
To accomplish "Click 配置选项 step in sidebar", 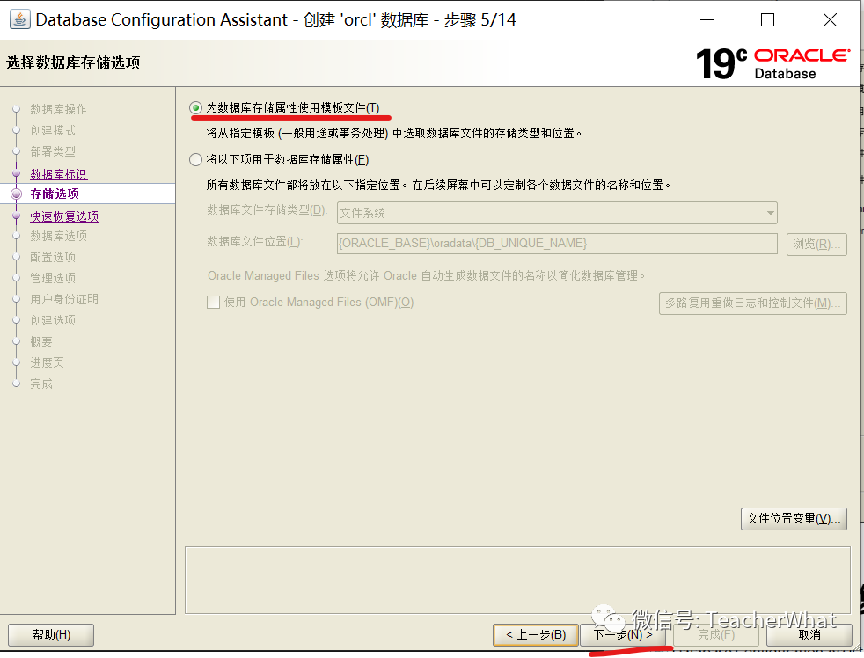I will (x=53, y=257).
